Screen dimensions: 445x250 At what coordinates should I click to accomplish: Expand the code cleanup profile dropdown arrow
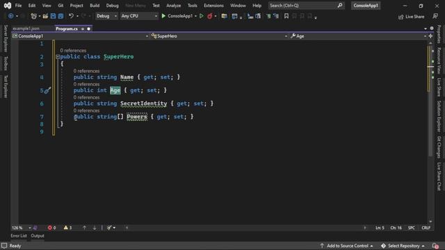click(114, 228)
